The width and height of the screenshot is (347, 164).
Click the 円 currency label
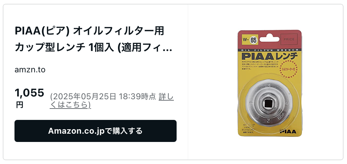(19, 105)
